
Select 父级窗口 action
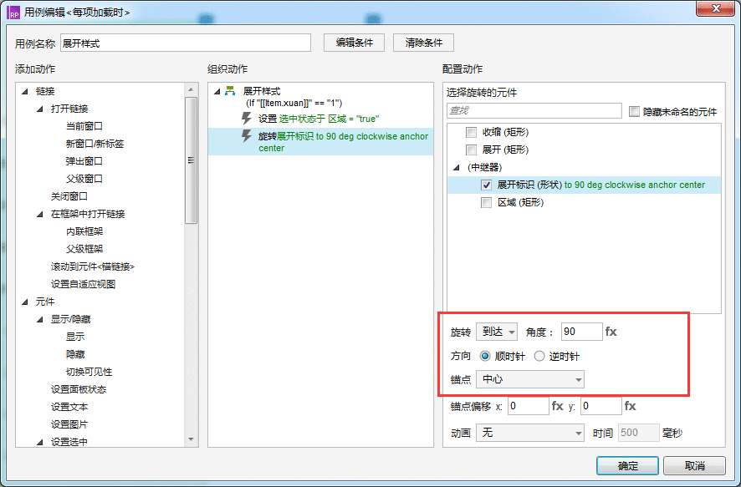tap(84, 179)
